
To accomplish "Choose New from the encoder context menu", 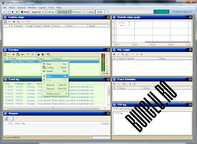I will (55, 64).
